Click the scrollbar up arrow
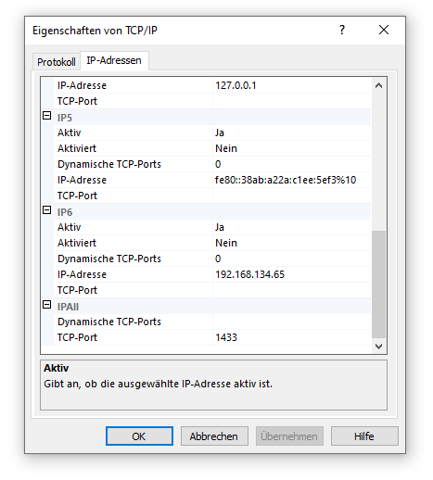Screen dimensions: 433x480 378,85
